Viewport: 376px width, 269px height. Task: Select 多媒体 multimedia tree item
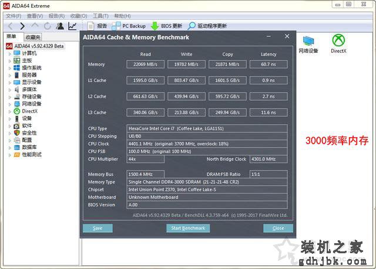pyautogui.click(x=25, y=90)
